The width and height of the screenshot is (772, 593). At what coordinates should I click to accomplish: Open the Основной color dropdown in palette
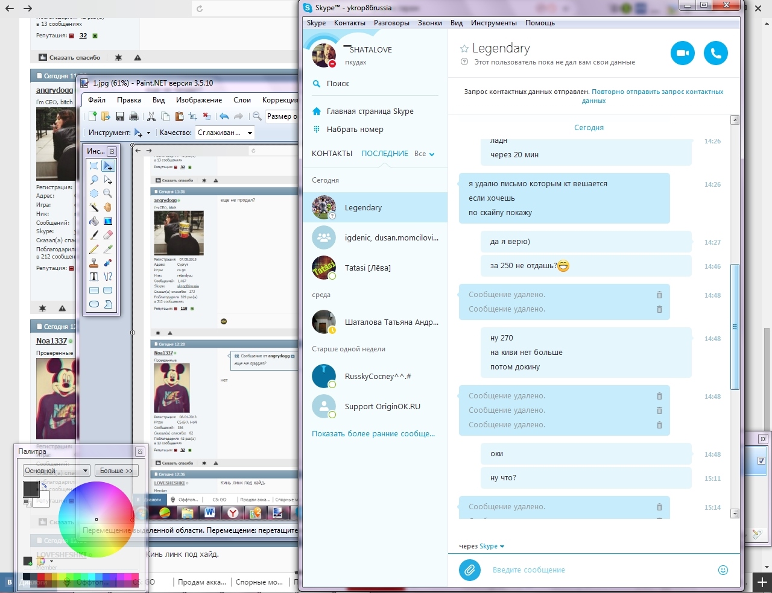57,471
